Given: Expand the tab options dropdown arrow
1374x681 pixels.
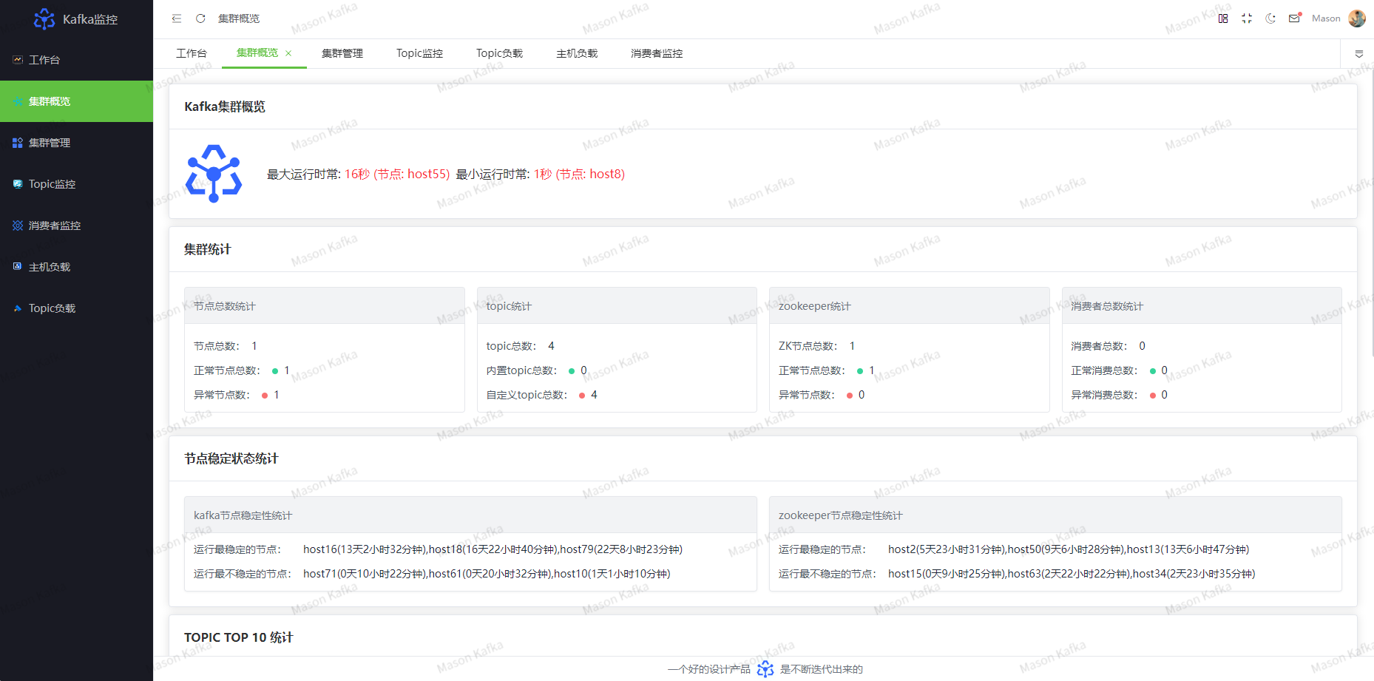Looking at the screenshot, I should (1358, 54).
